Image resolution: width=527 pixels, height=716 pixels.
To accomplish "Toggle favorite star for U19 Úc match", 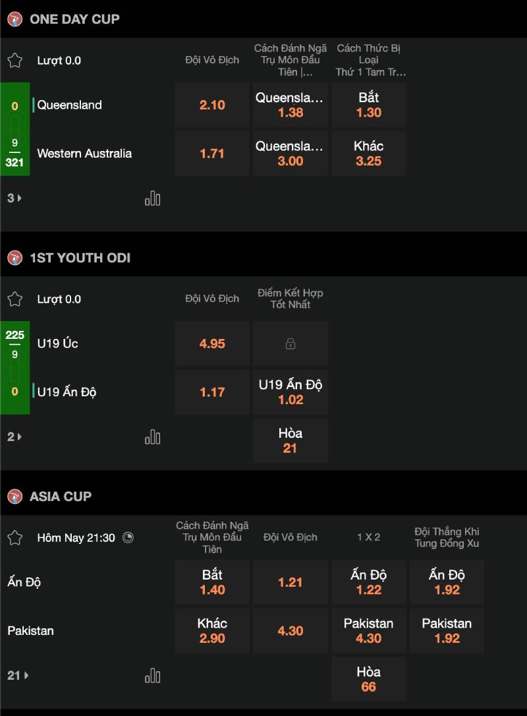I will [x=14, y=299].
